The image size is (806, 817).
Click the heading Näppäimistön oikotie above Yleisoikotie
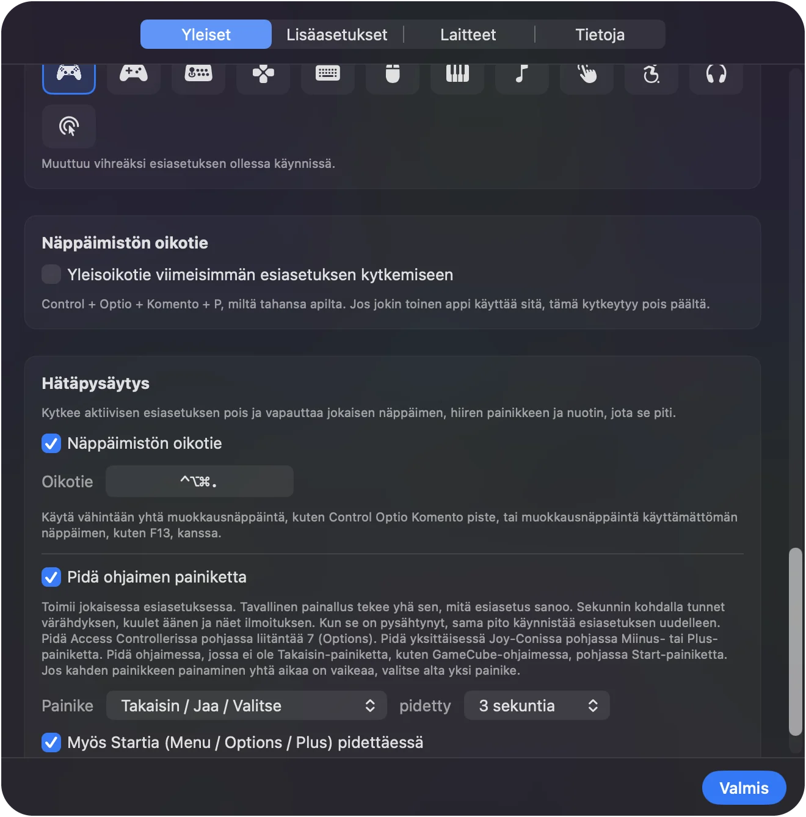(x=125, y=243)
